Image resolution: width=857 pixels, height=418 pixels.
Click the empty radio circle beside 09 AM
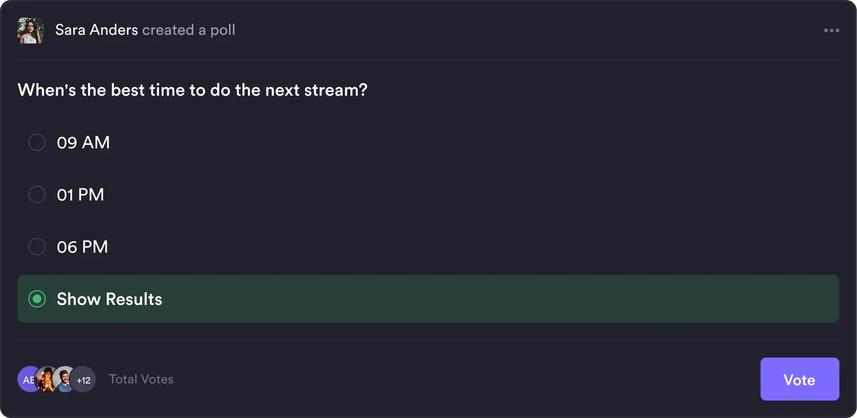[37, 142]
